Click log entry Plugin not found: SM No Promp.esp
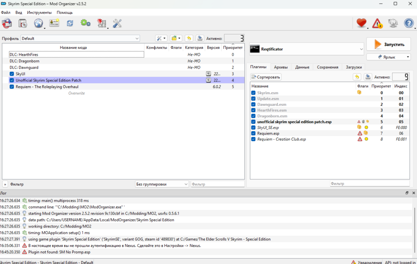This screenshot has width=417, height=264. tap(59, 252)
